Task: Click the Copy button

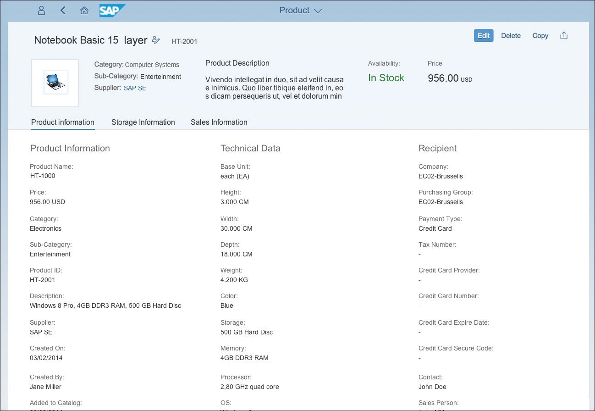Action: click(x=540, y=35)
